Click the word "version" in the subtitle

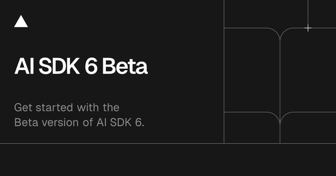point(60,122)
